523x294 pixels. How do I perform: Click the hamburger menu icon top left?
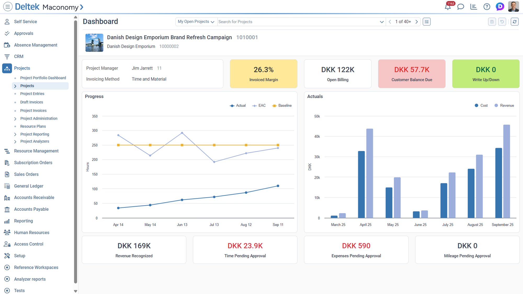(8, 7)
